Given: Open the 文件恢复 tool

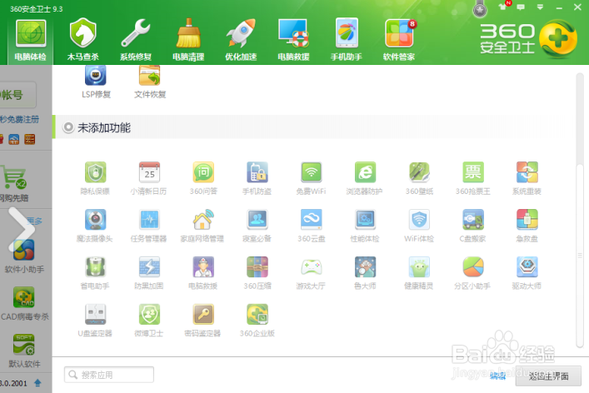Looking at the screenshot, I should point(150,82).
